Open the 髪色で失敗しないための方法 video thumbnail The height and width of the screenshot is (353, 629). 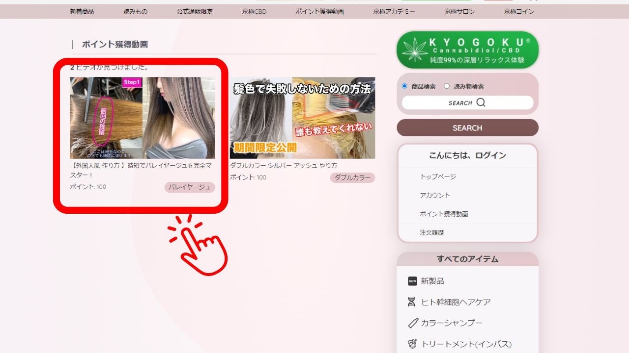click(x=302, y=118)
